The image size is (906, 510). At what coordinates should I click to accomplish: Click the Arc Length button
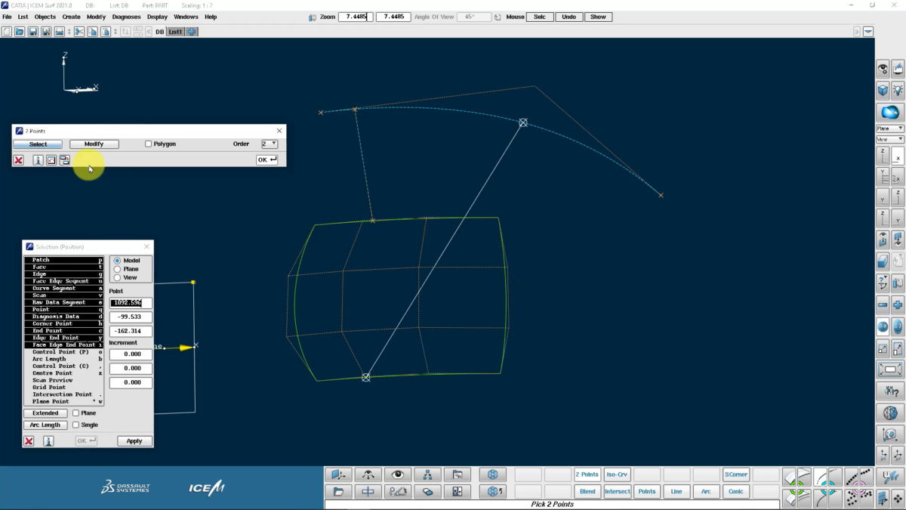pos(45,425)
